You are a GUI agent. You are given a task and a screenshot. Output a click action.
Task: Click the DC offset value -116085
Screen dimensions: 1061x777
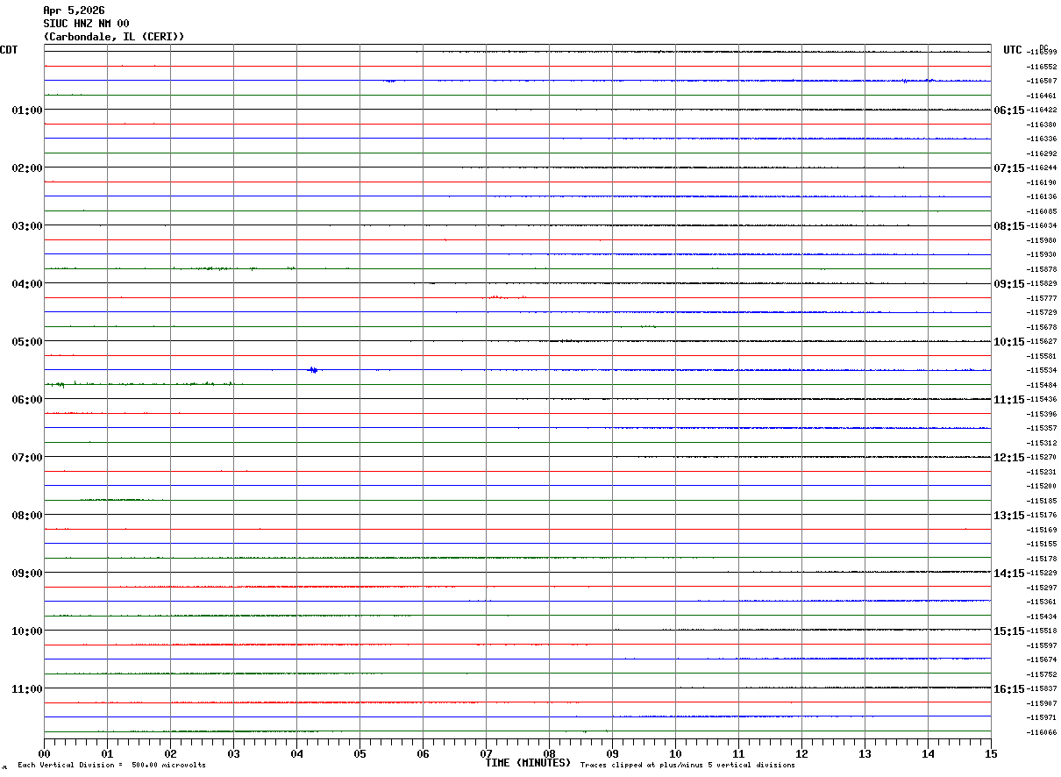1042,211
